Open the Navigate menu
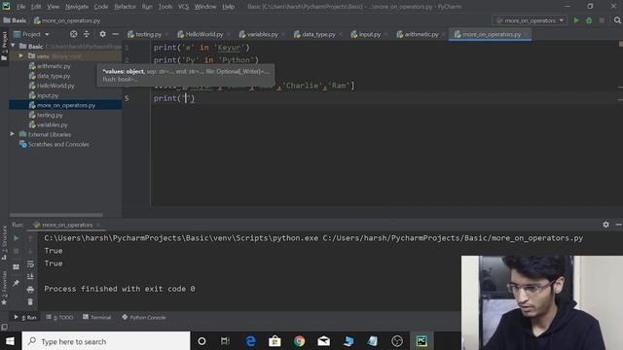This screenshot has height=350, width=623. click(x=77, y=7)
